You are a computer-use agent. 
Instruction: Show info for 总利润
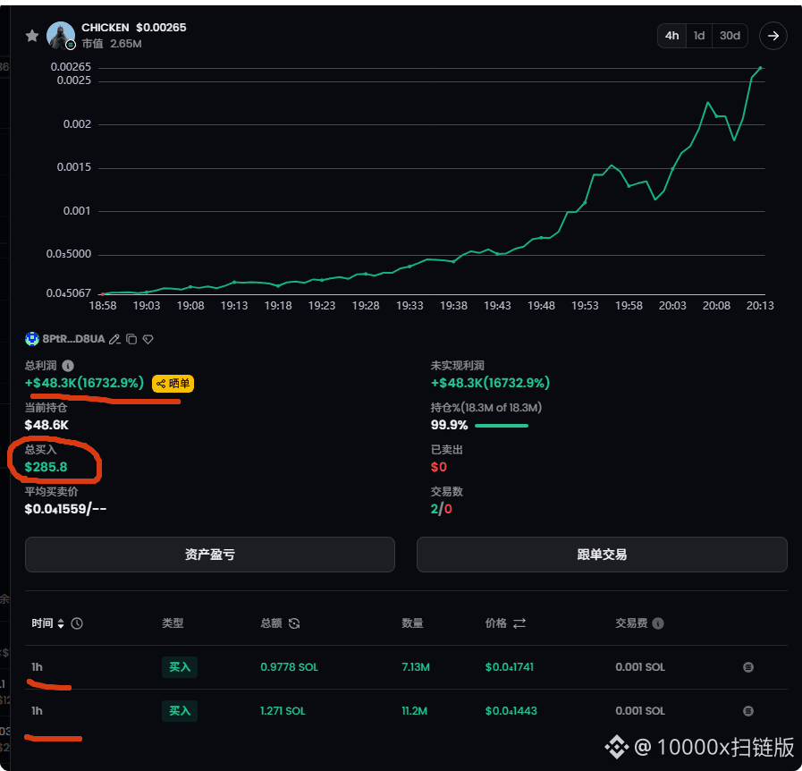click(68, 366)
